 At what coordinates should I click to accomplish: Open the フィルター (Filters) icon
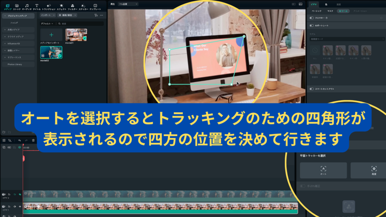tap(72, 7)
